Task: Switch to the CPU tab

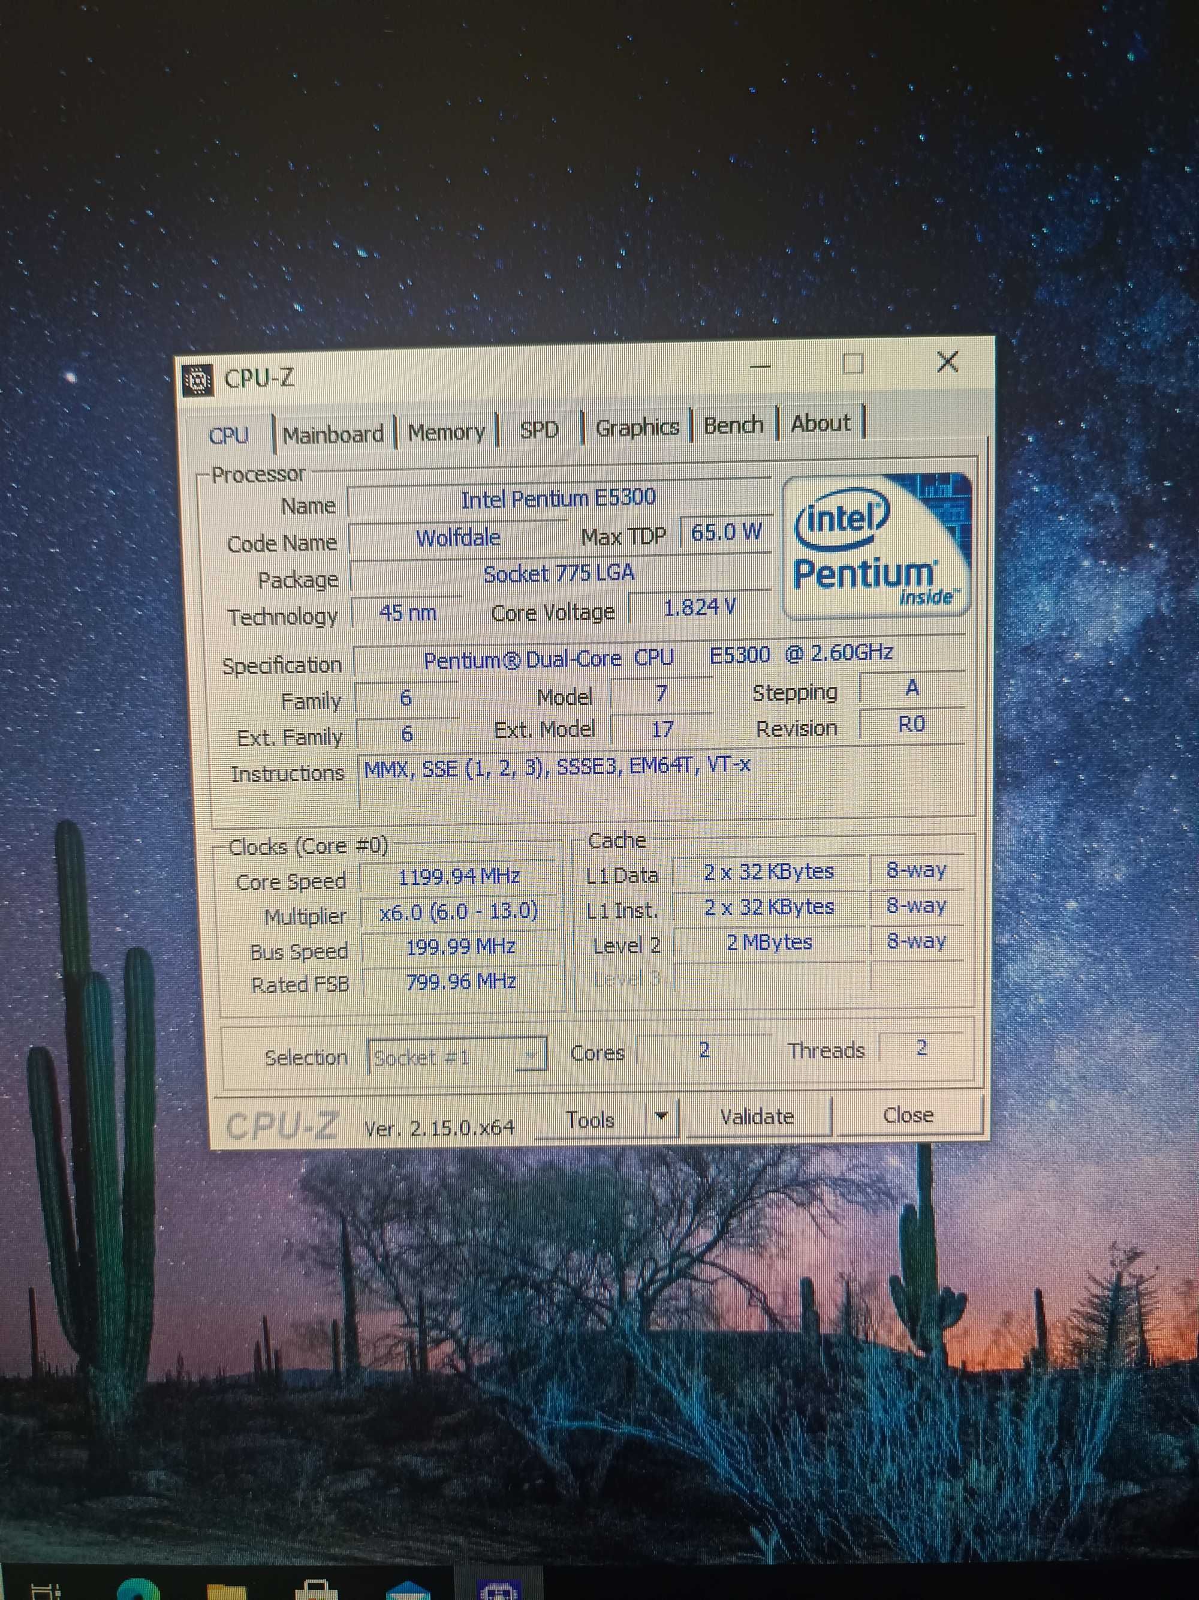Action: pyautogui.click(x=228, y=436)
